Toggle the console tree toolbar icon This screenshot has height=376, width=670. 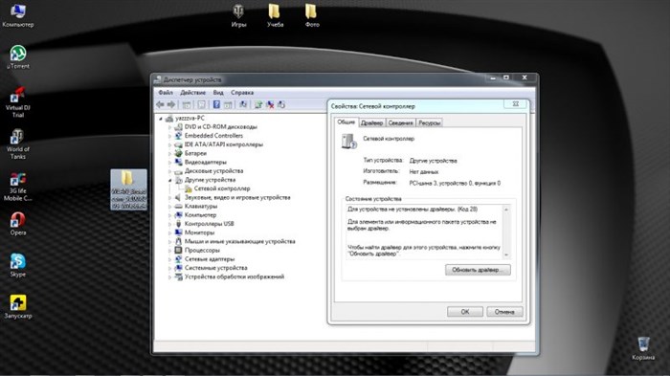coord(187,104)
